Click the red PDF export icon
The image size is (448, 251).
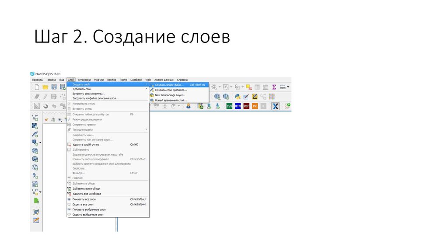[246, 106]
